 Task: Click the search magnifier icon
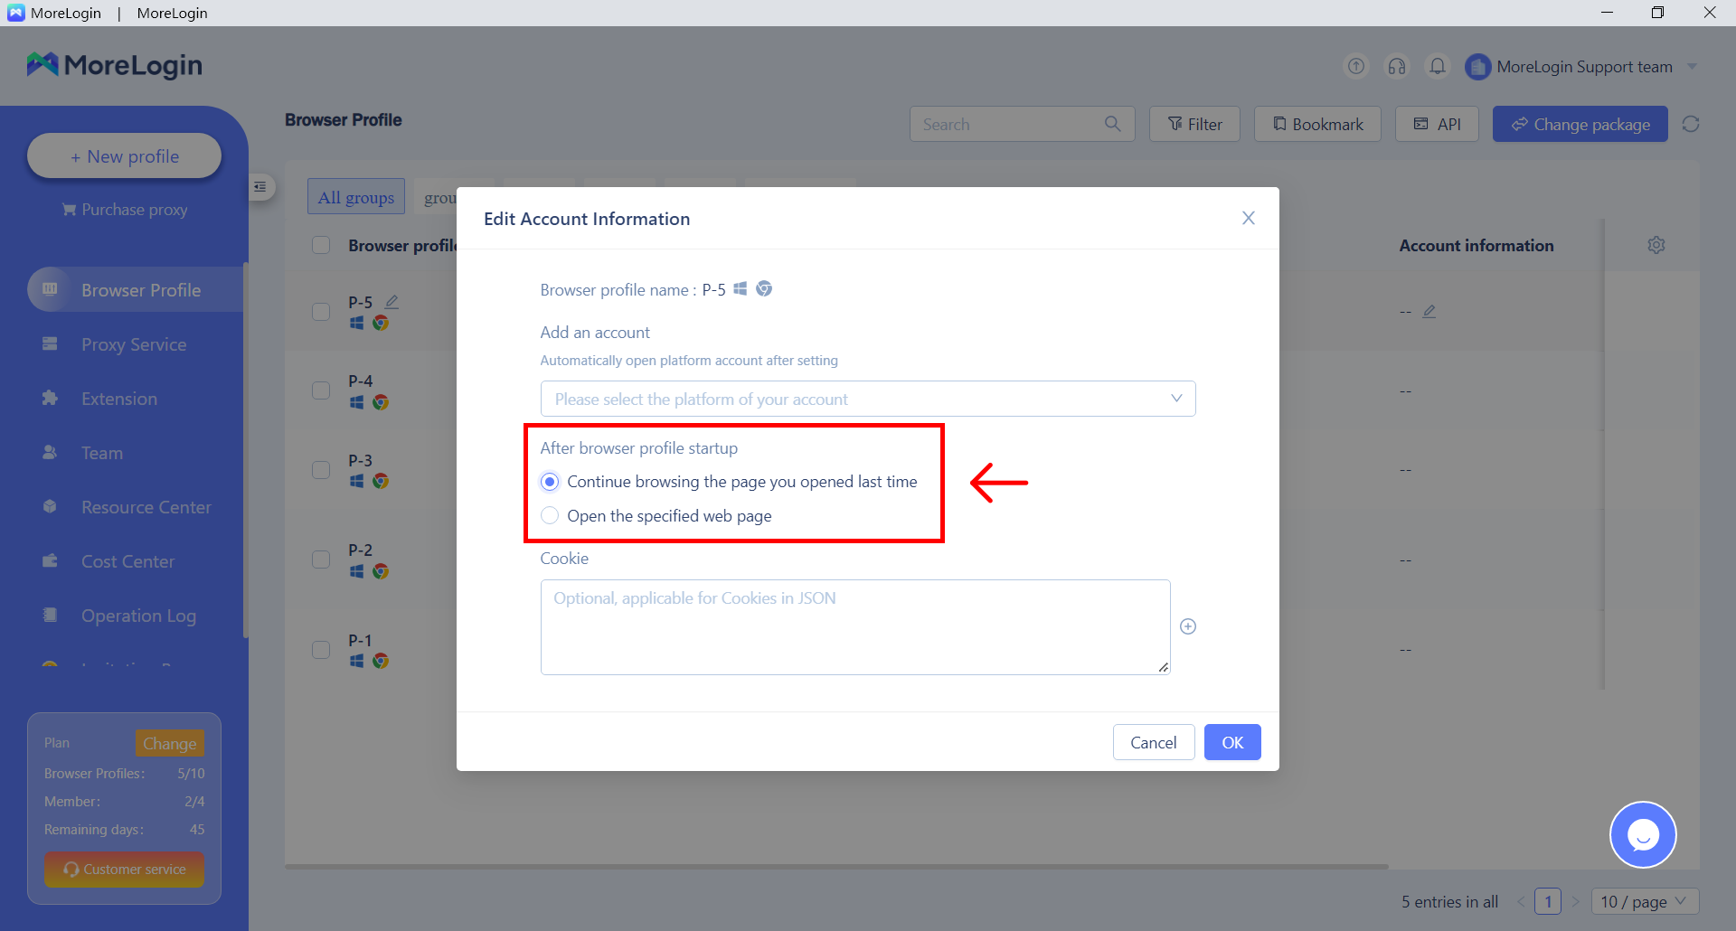pos(1112,124)
